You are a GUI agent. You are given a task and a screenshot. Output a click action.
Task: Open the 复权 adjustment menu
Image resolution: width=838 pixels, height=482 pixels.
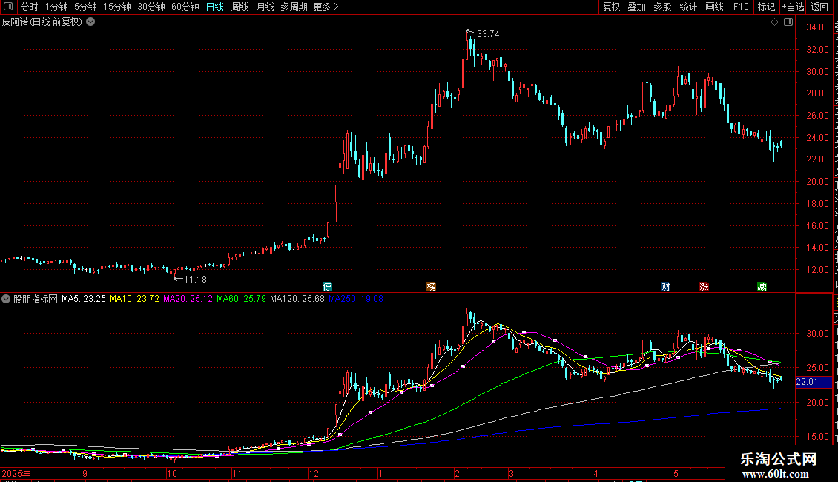point(611,7)
